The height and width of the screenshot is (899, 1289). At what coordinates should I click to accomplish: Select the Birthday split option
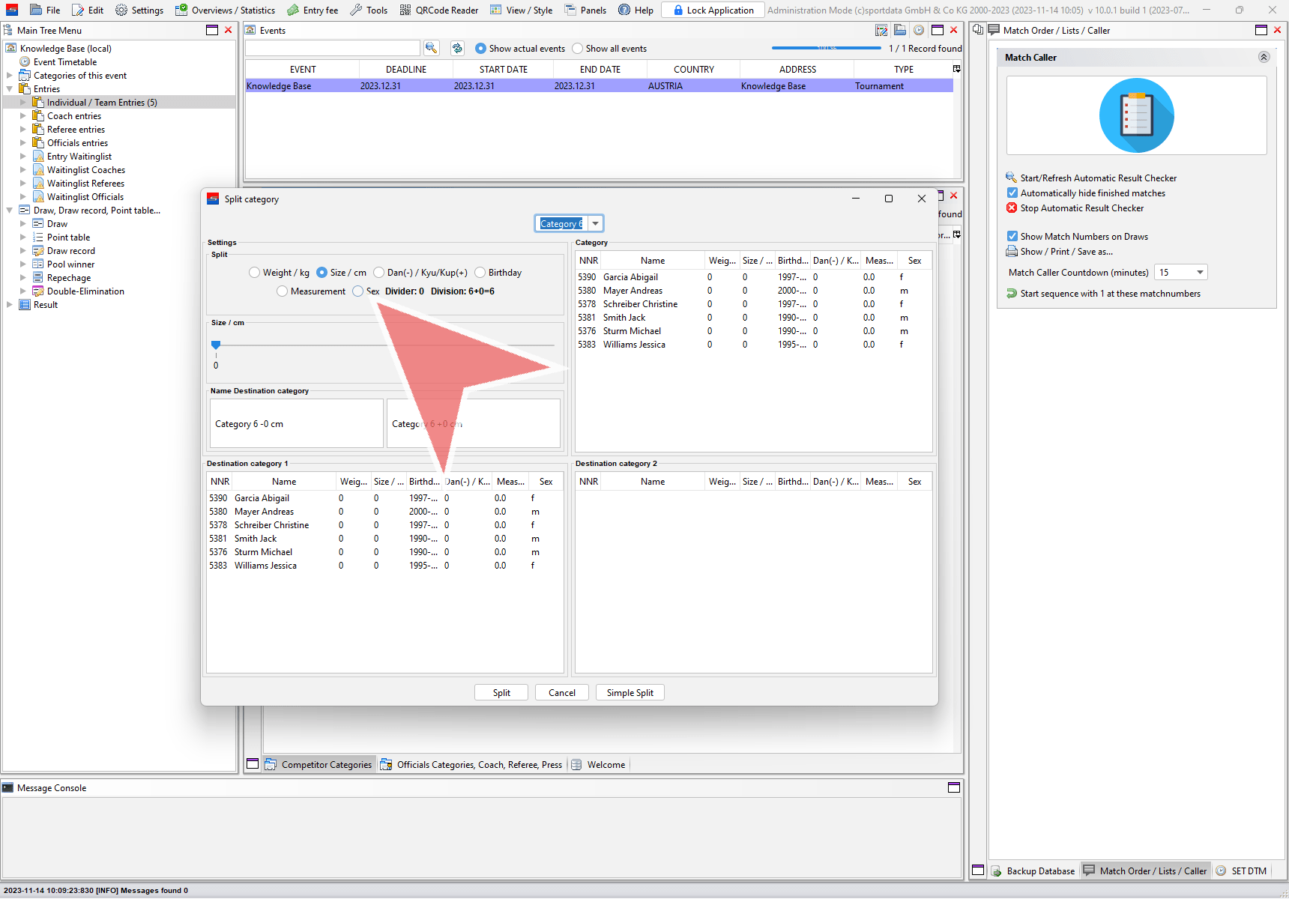coord(480,273)
